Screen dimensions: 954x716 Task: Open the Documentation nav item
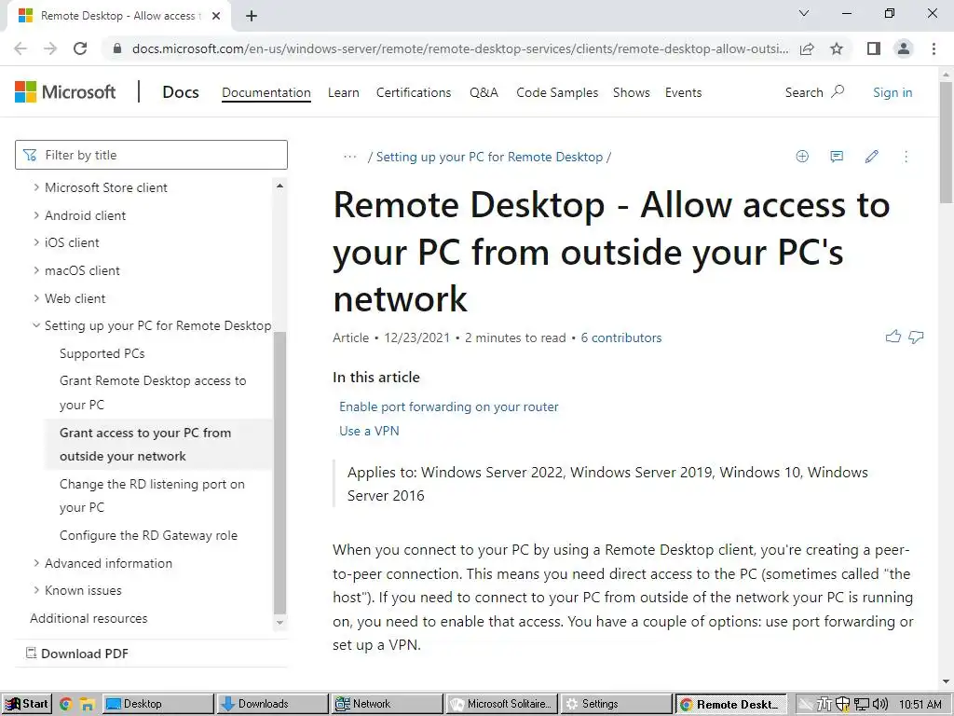click(x=266, y=92)
